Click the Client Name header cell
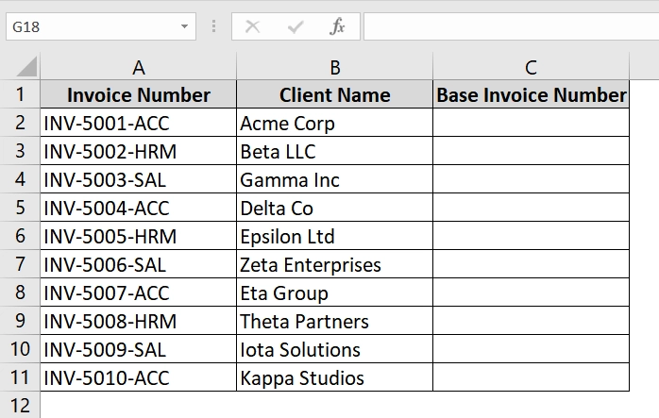 point(334,94)
